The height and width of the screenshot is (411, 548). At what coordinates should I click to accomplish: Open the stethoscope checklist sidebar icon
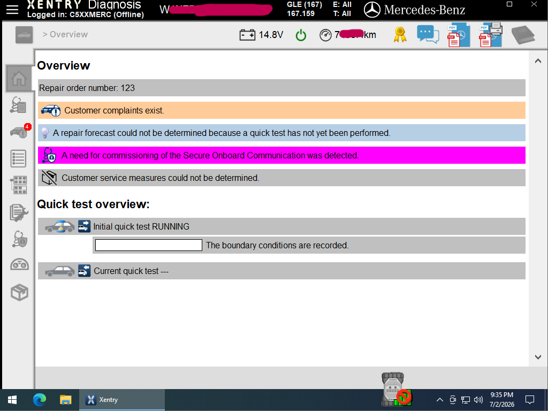point(19,105)
